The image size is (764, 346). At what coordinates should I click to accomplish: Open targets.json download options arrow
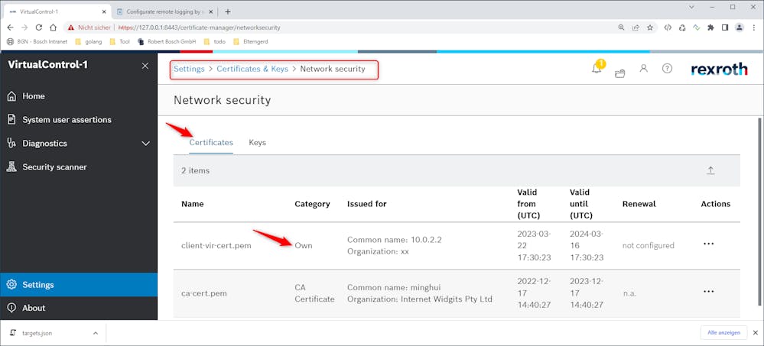96,333
